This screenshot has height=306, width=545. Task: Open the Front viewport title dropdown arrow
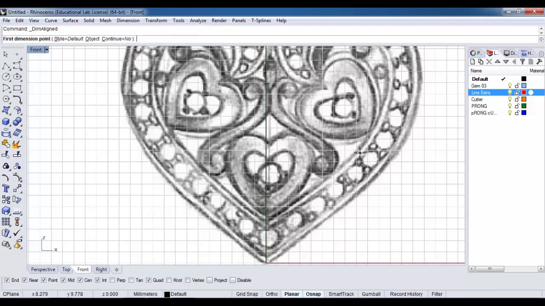coord(46,50)
